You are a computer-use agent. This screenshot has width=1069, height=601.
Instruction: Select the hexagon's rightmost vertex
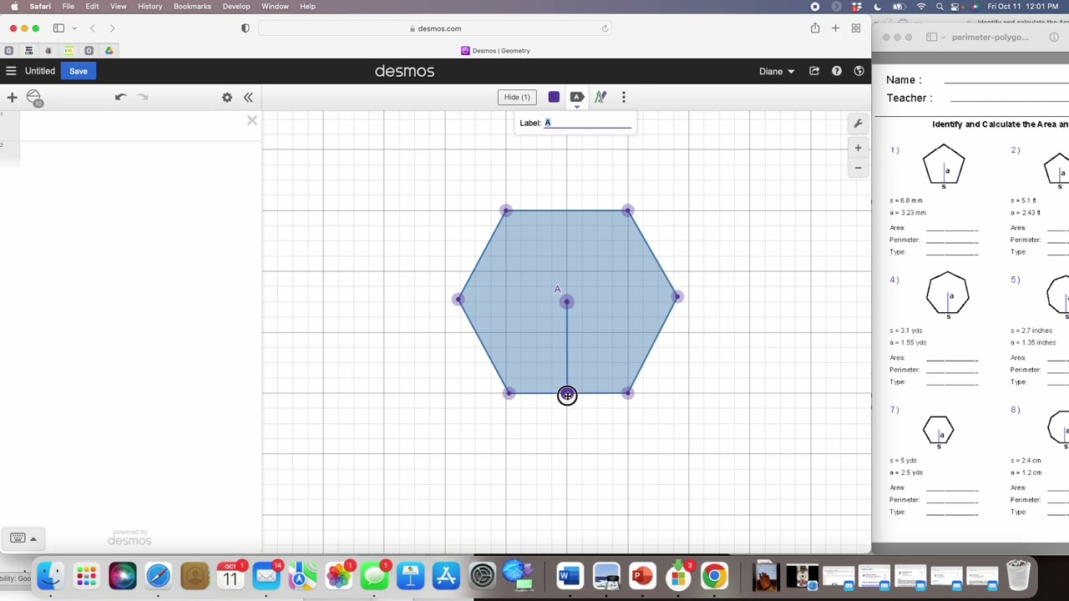[677, 296]
